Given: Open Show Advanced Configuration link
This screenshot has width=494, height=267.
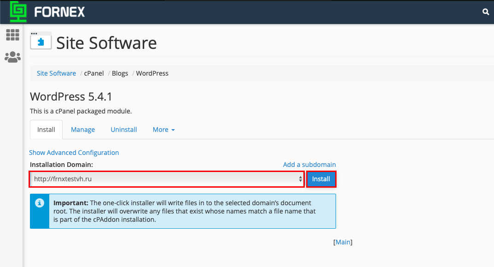Looking at the screenshot, I should (x=74, y=153).
